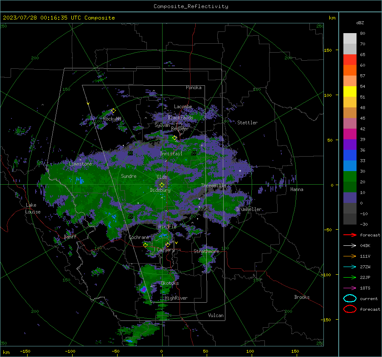The image size is (382, 357).
Task: Click the 111V legend label
Action: (x=365, y=256)
